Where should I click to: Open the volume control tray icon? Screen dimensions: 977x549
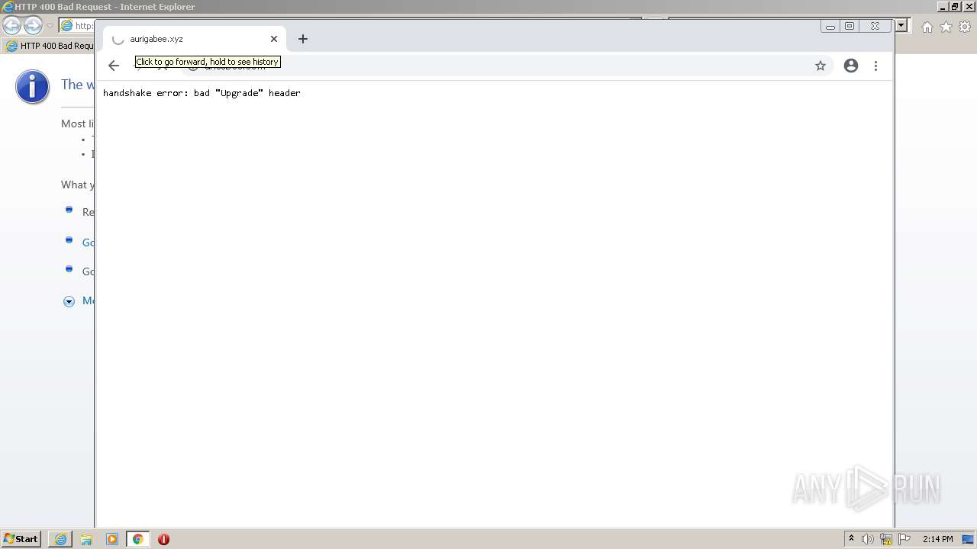[868, 539]
